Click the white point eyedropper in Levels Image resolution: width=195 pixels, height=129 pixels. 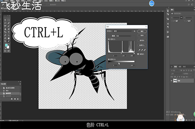pyautogui.click(x=145, y=50)
